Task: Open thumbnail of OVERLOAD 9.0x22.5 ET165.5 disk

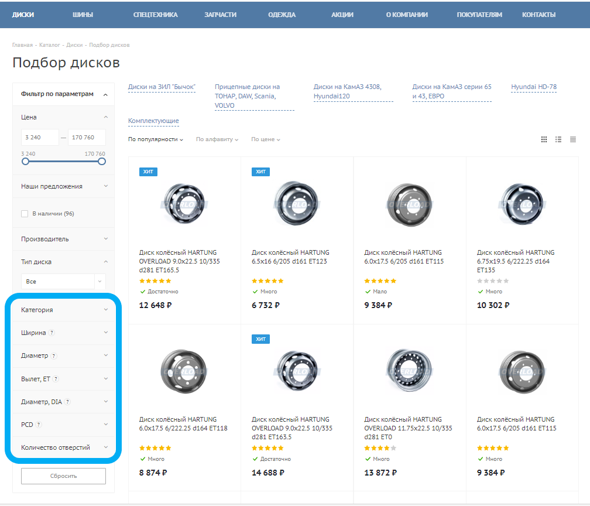Action: coord(184,204)
